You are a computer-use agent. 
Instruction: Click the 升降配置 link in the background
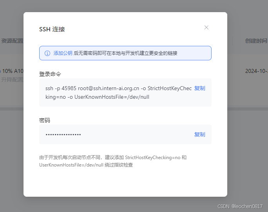12,80
